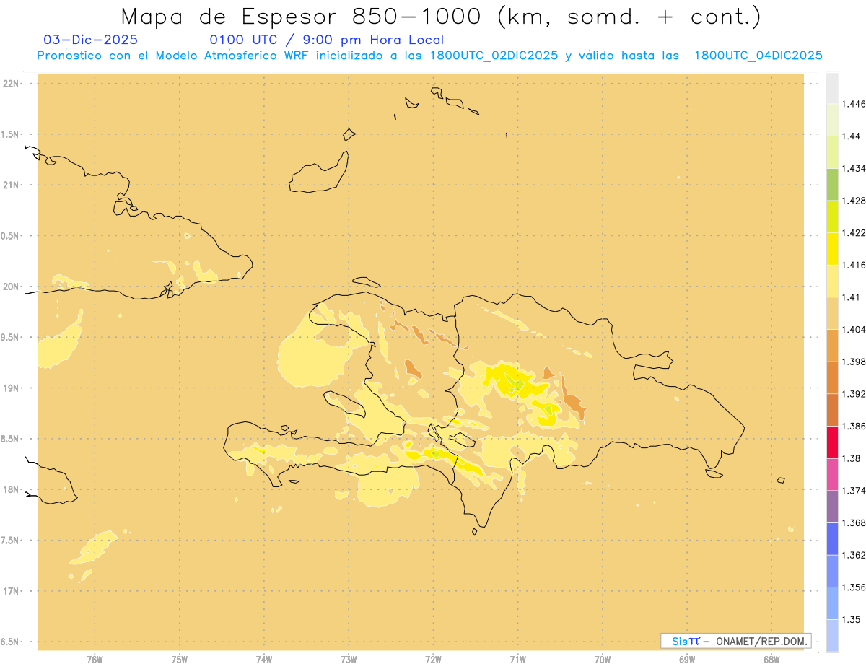Screen dimensions: 866x669
Task: Click the colorbar value 1.416
Action: tap(854, 265)
